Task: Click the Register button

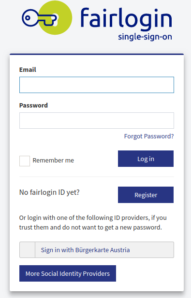Action: point(146,195)
